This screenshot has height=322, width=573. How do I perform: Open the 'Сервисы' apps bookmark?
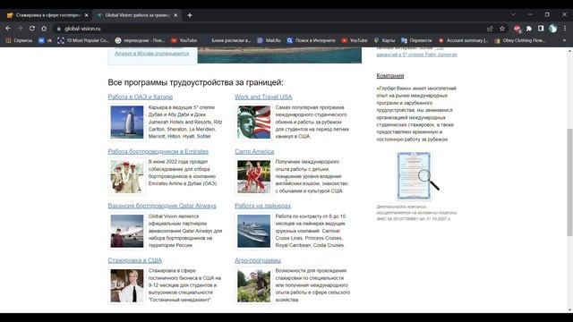[19, 40]
